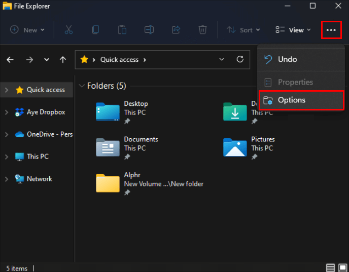Viewport: 349px width, 272px height.
Task: Click the Copy icon in toolbar
Action: pyautogui.click(x=95, y=30)
